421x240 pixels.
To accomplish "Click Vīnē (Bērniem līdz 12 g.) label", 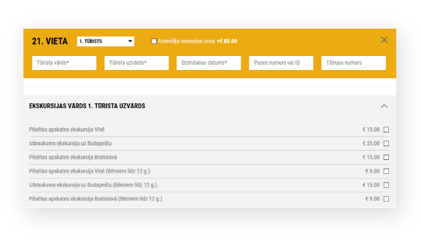I will (90, 171).
